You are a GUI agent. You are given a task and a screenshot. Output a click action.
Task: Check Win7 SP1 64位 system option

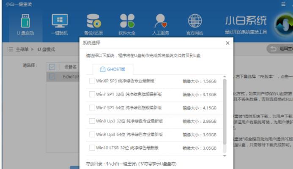pos(92,108)
